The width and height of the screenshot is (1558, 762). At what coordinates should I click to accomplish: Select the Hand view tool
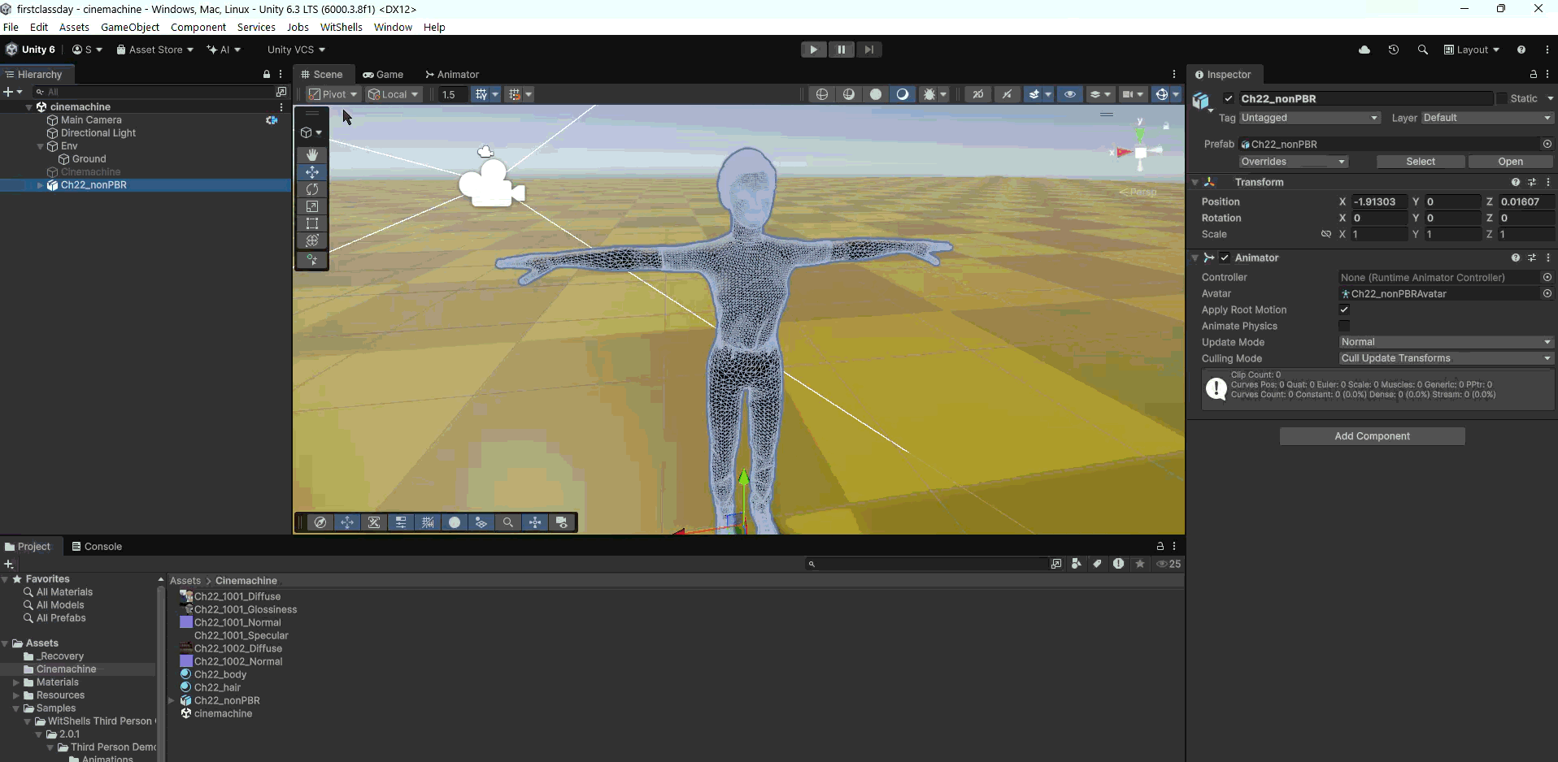pyautogui.click(x=312, y=154)
